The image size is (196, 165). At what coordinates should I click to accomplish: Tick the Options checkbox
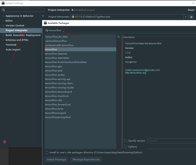(125, 146)
